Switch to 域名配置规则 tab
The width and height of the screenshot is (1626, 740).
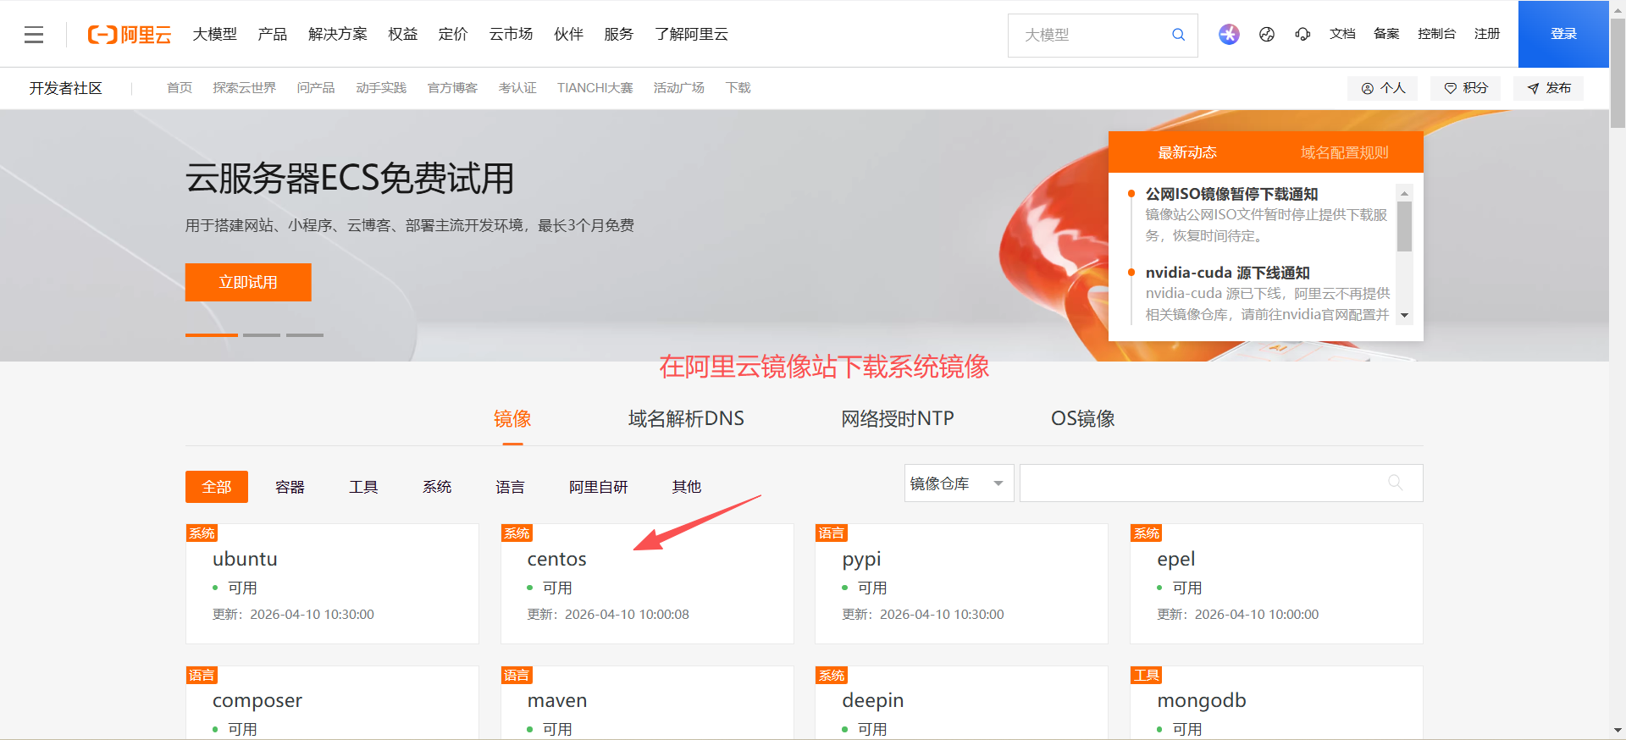(1345, 152)
